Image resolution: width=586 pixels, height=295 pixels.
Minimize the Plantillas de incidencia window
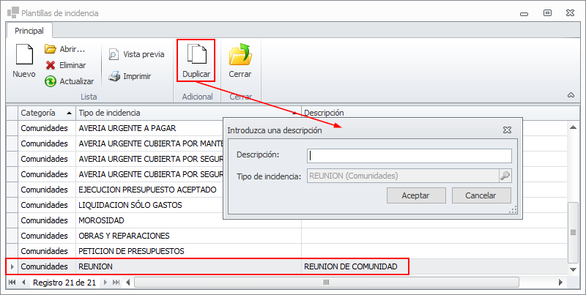click(x=524, y=14)
